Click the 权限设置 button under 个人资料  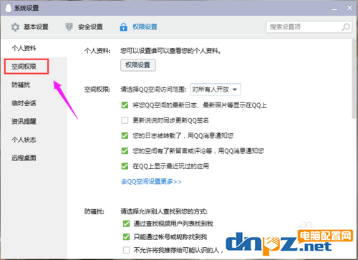click(138, 65)
